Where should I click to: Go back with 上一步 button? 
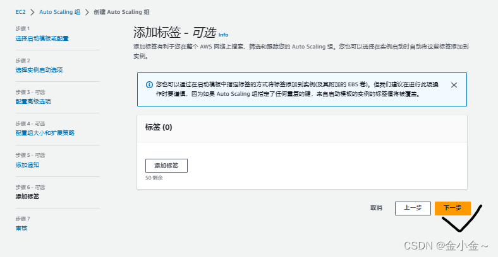[413, 208]
